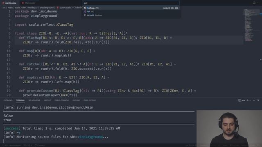262x147 pixels.
Task: Click catchAll method name on line 13
Action: 35,64
